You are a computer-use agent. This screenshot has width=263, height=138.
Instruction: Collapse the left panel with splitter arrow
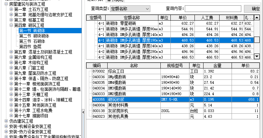[x=83, y=112]
